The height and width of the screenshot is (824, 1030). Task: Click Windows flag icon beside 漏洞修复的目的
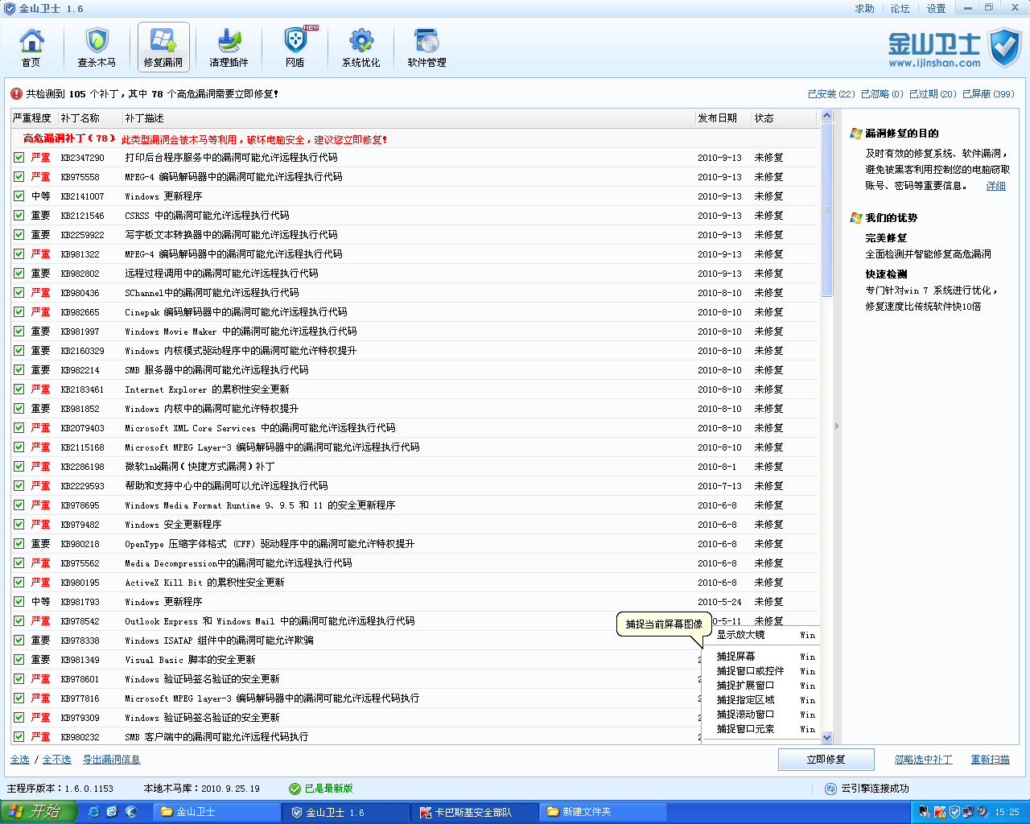[x=856, y=134]
